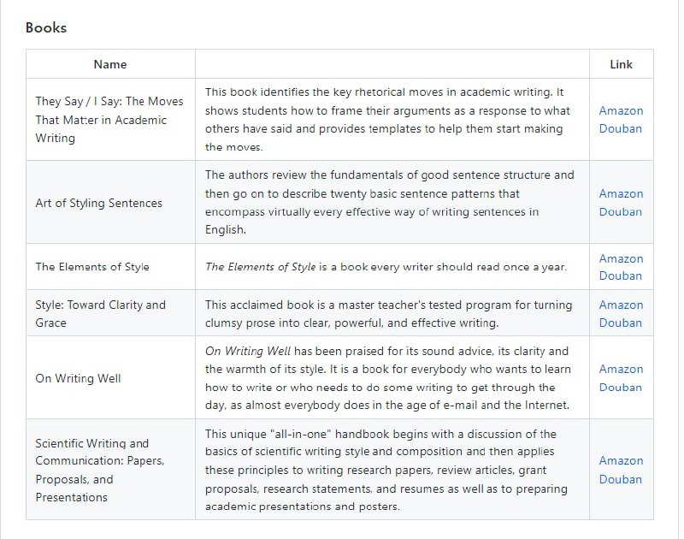Open Amazon link for On Writing Well

pos(621,369)
